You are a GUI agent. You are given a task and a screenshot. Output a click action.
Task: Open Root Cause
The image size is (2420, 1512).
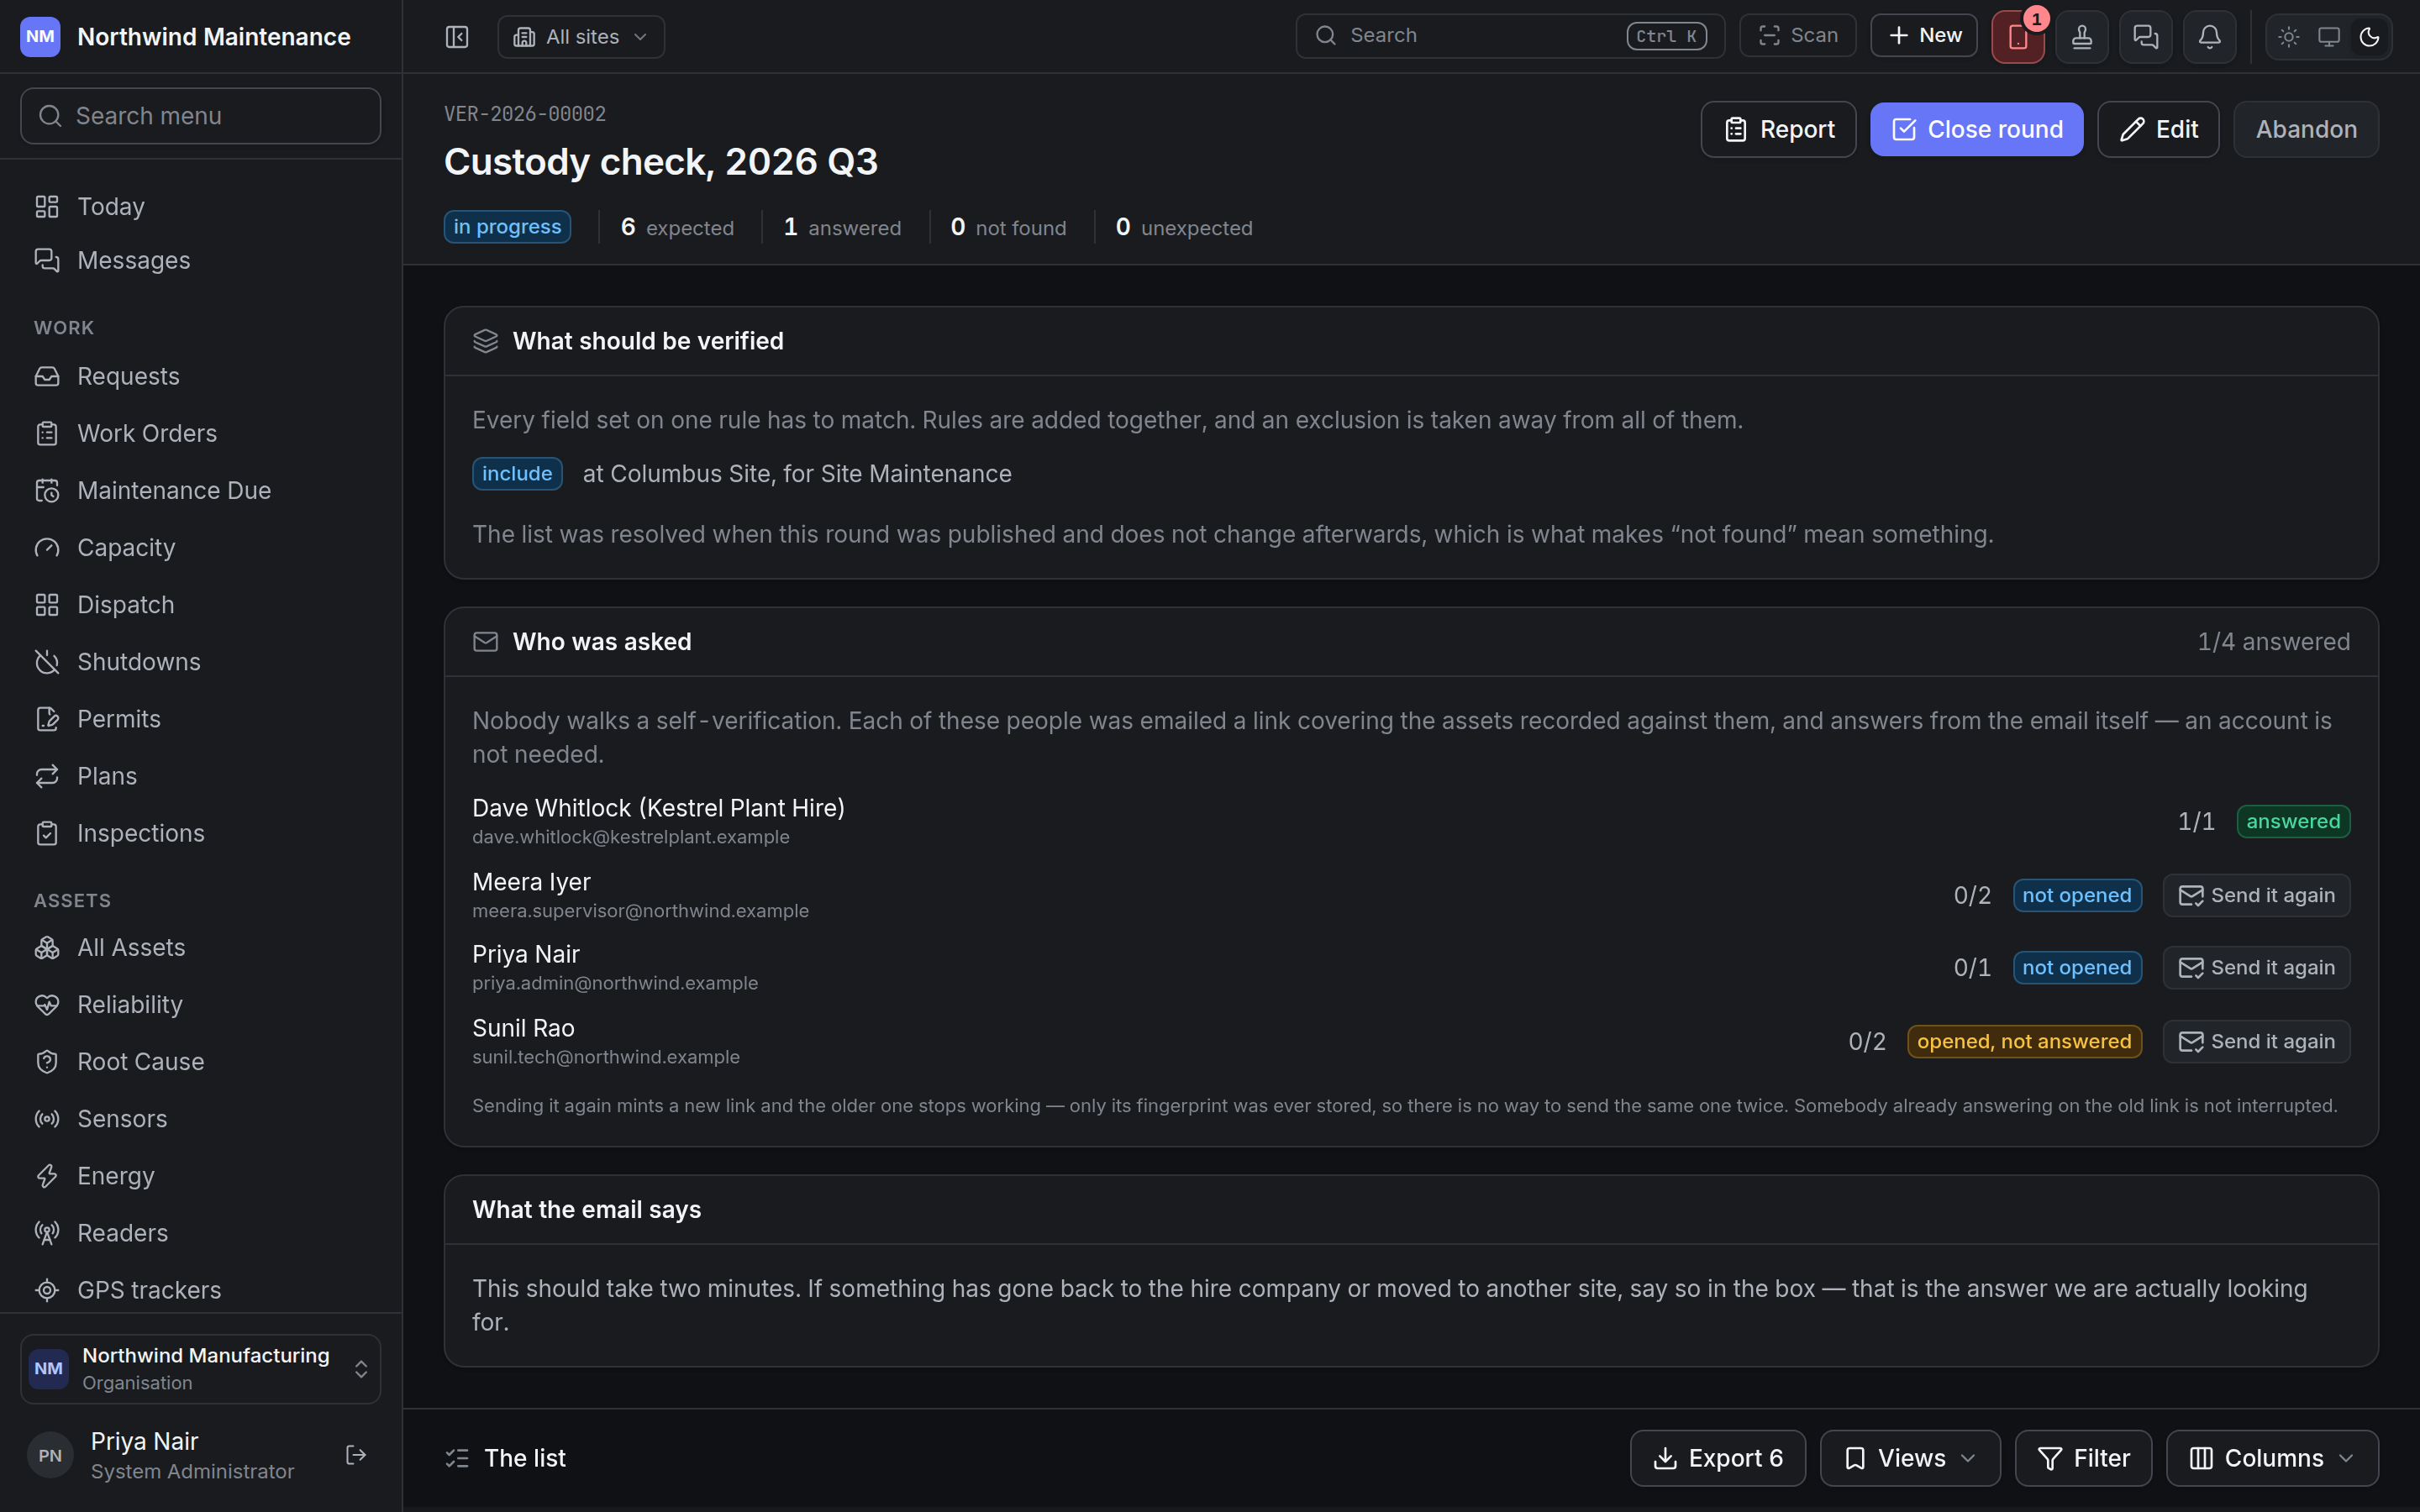click(201, 1061)
